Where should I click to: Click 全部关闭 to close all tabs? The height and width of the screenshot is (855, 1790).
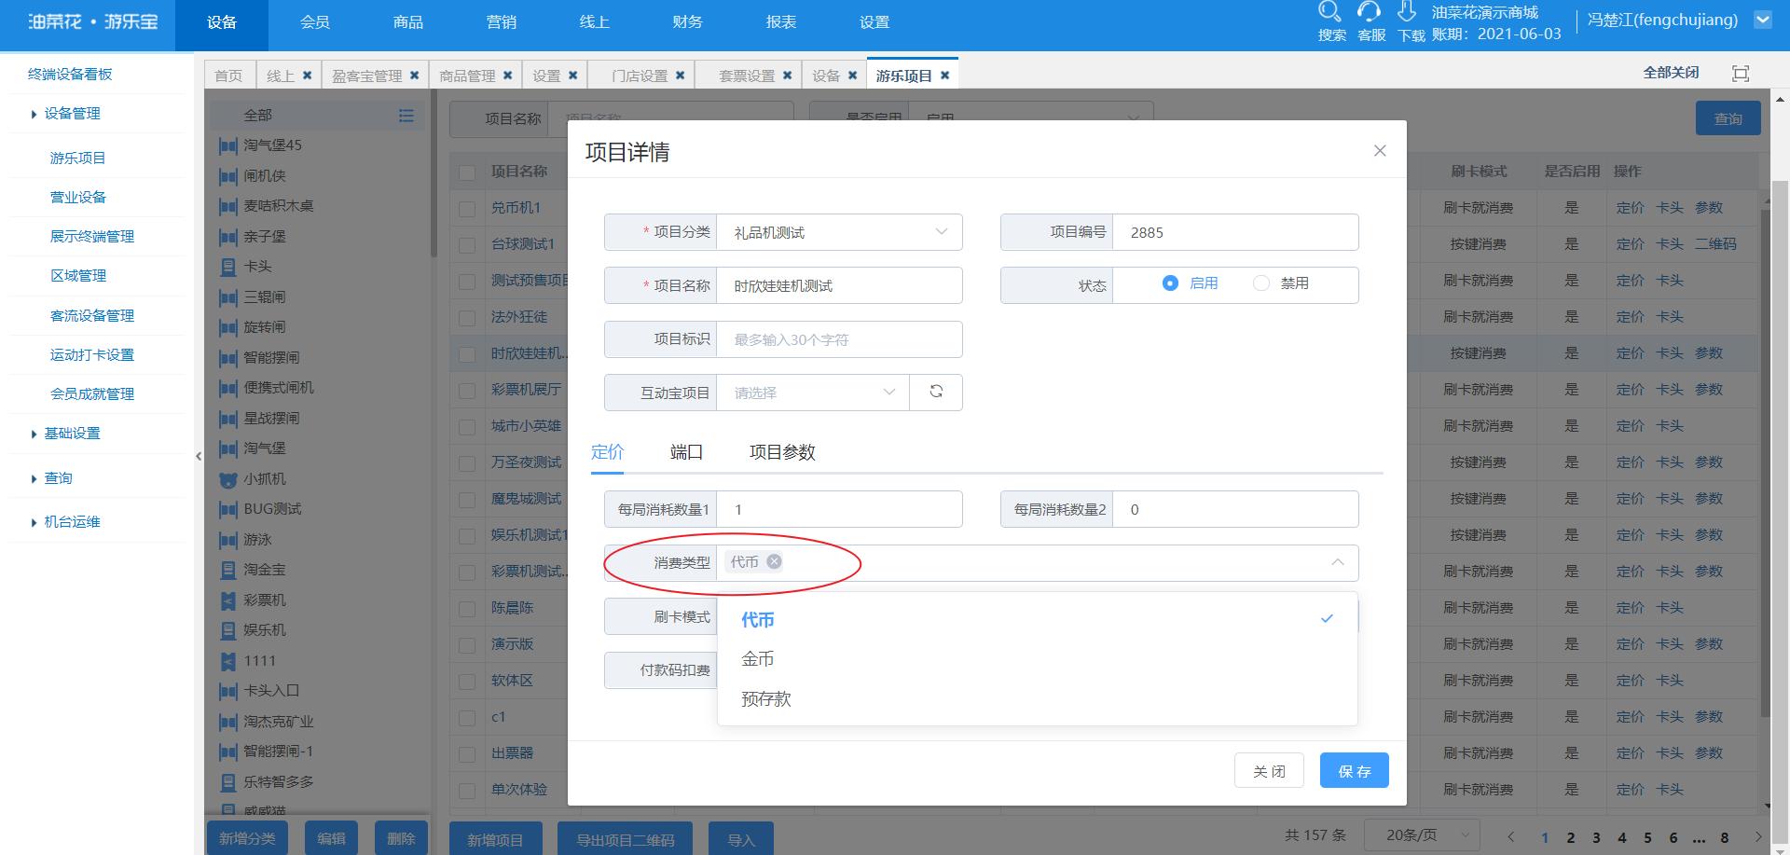click(x=1671, y=73)
